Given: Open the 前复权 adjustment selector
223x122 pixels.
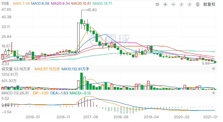Looking at the screenshot, I should point(210,4).
